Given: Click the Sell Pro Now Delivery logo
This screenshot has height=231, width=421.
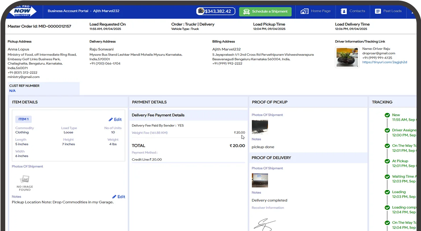Looking at the screenshot, I should 23,11.
